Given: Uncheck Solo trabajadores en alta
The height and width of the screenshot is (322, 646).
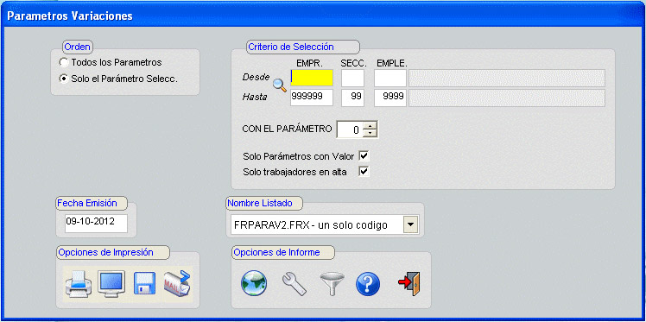Looking at the screenshot, I should (x=364, y=172).
